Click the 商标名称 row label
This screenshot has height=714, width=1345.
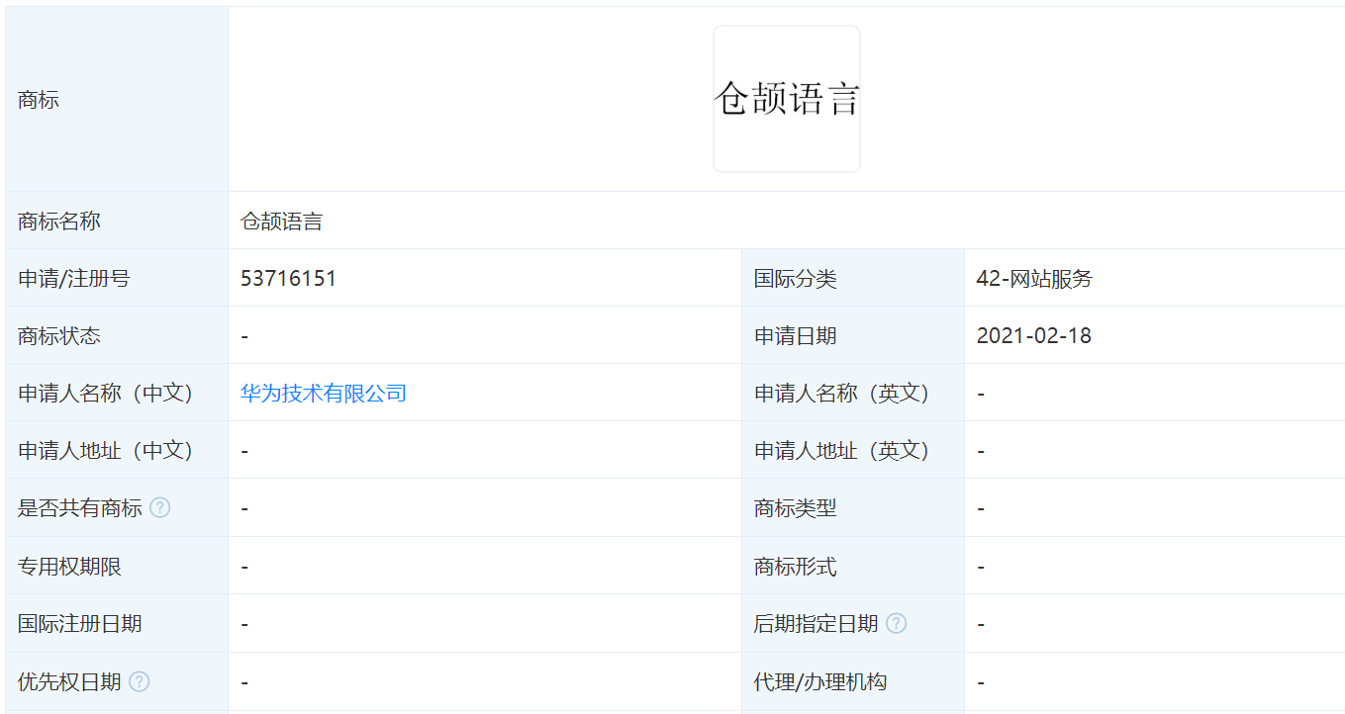tap(59, 222)
